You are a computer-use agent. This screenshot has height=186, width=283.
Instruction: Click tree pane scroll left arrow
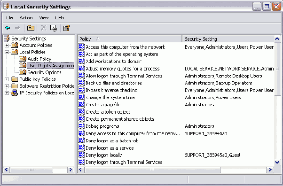[x=7, y=170]
